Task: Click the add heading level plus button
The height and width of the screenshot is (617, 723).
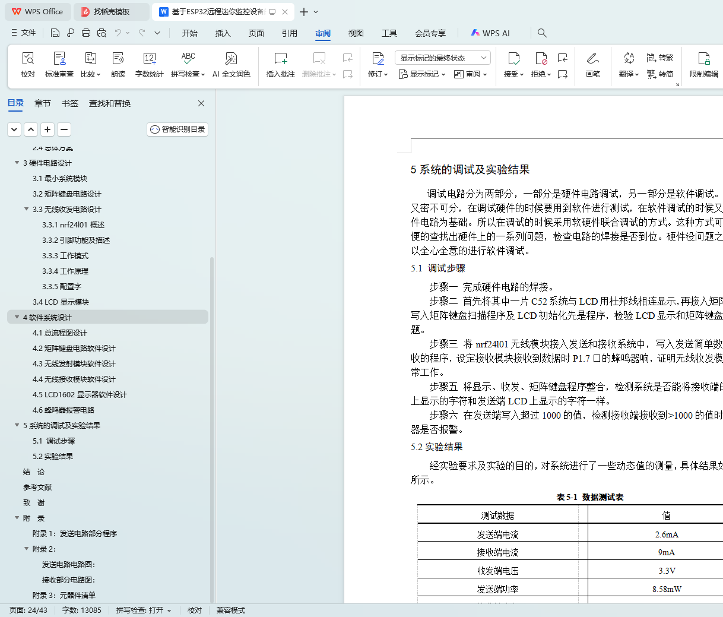Action: (x=47, y=129)
